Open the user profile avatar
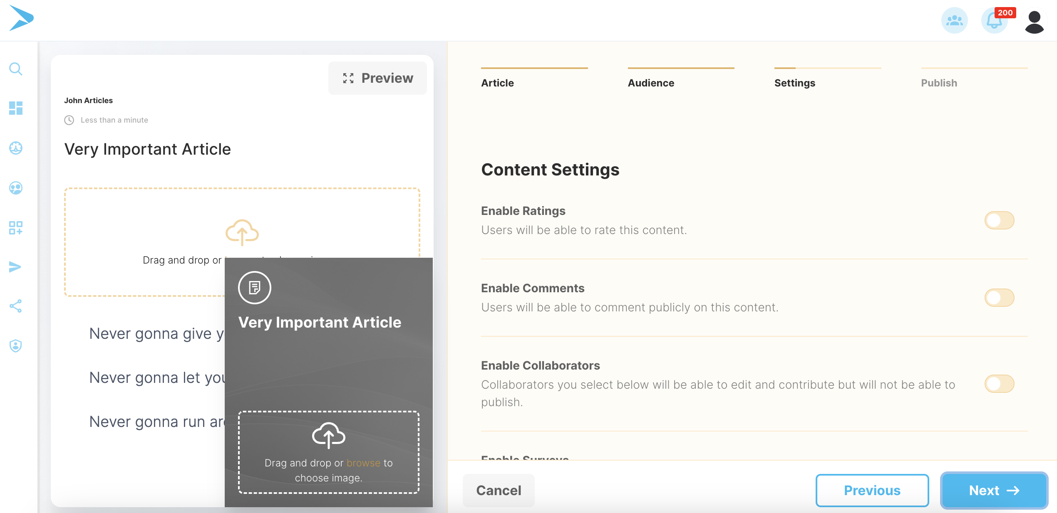 click(x=1034, y=22)
